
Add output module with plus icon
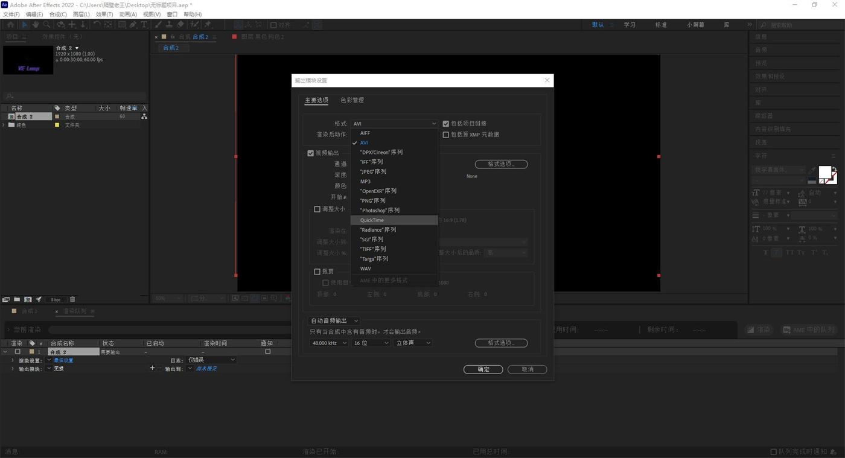152,368
